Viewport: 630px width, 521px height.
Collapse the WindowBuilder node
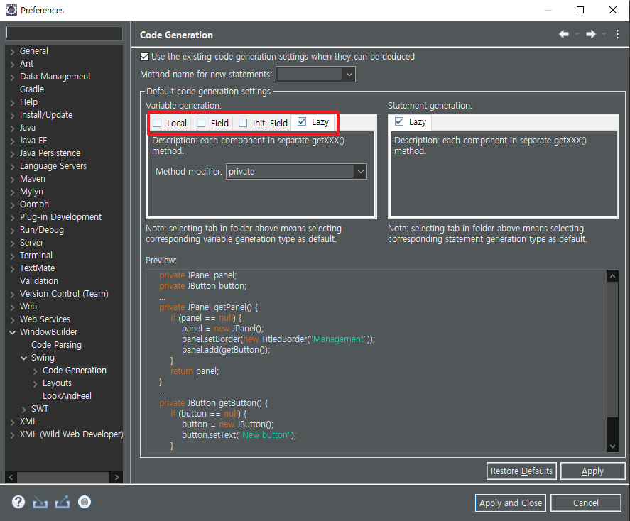click(x=13, y=332)
